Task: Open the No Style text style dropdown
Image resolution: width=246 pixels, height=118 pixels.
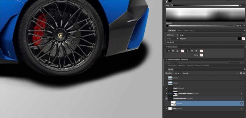Action: coord(205,42)
